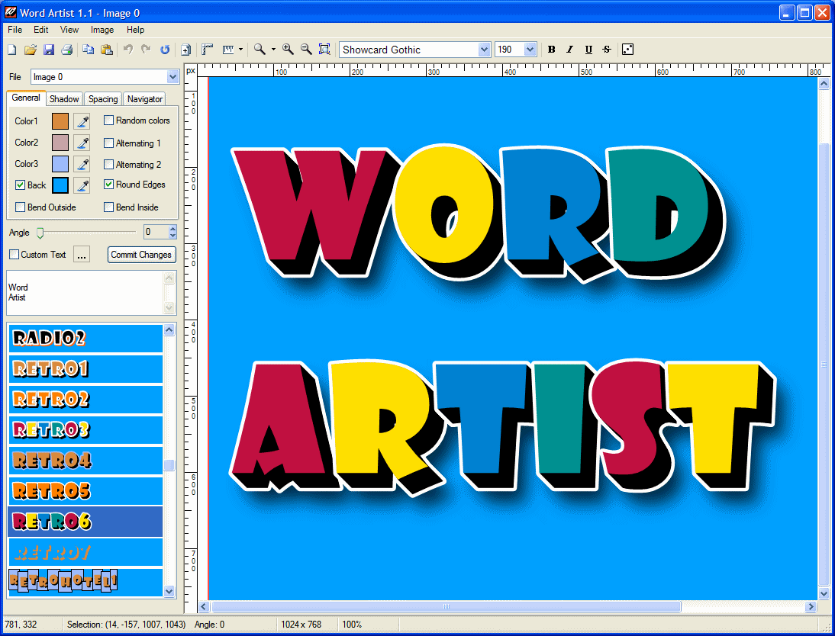Open the Help menu
The image size is (835, 636).
click(x=135, y=30)
